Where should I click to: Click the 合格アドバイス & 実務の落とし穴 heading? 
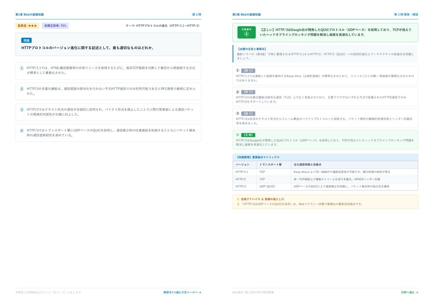262,199
